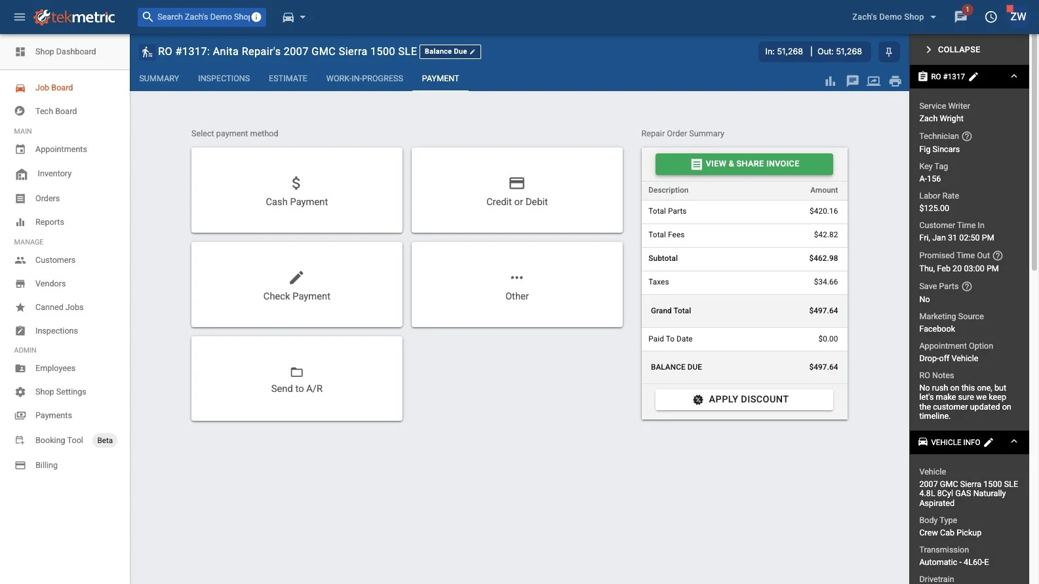This screenshot has width=1039, height=584.
Task: Open Orders page
Action: [65, 199]
